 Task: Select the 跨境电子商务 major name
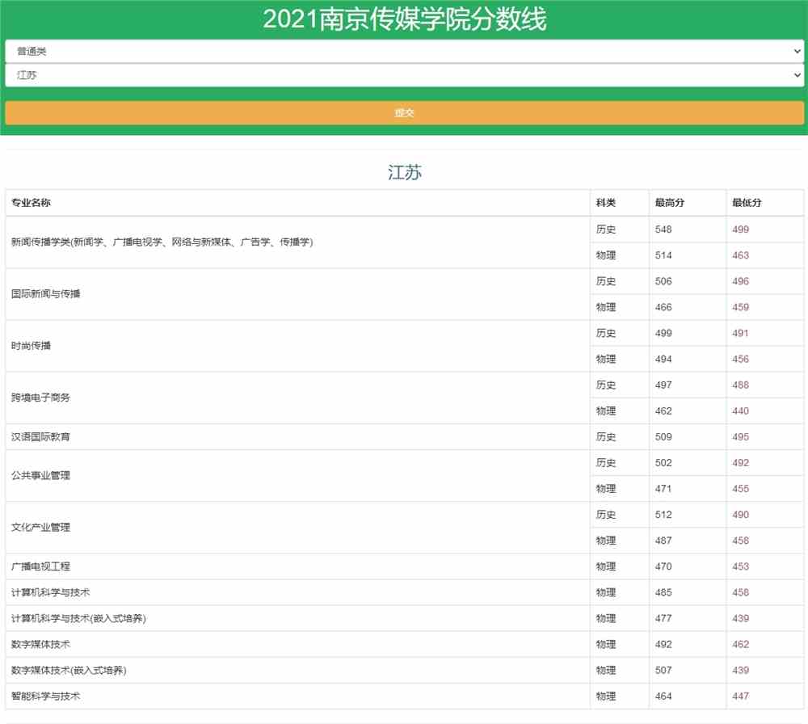tap(40, 398)
